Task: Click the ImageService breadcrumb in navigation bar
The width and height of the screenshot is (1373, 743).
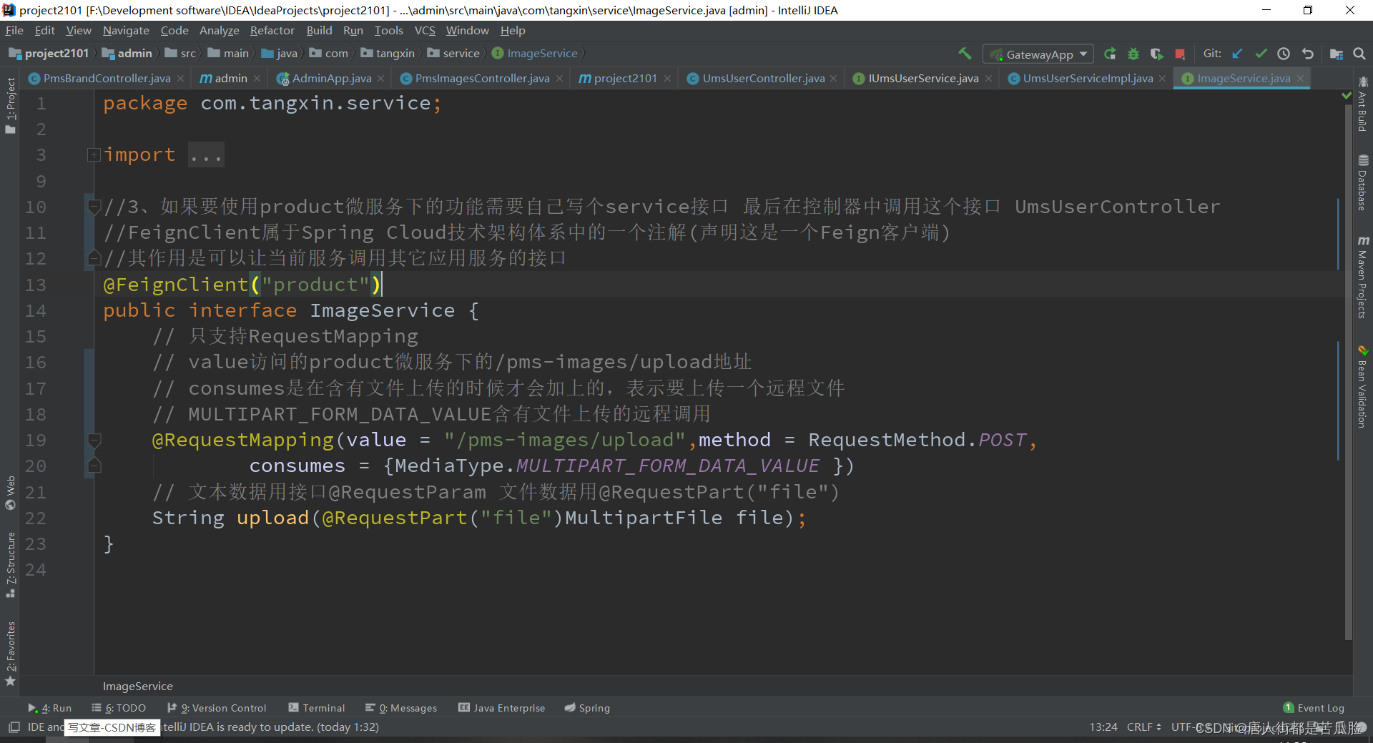Action: pyautogui.click(x=535, y=54)
